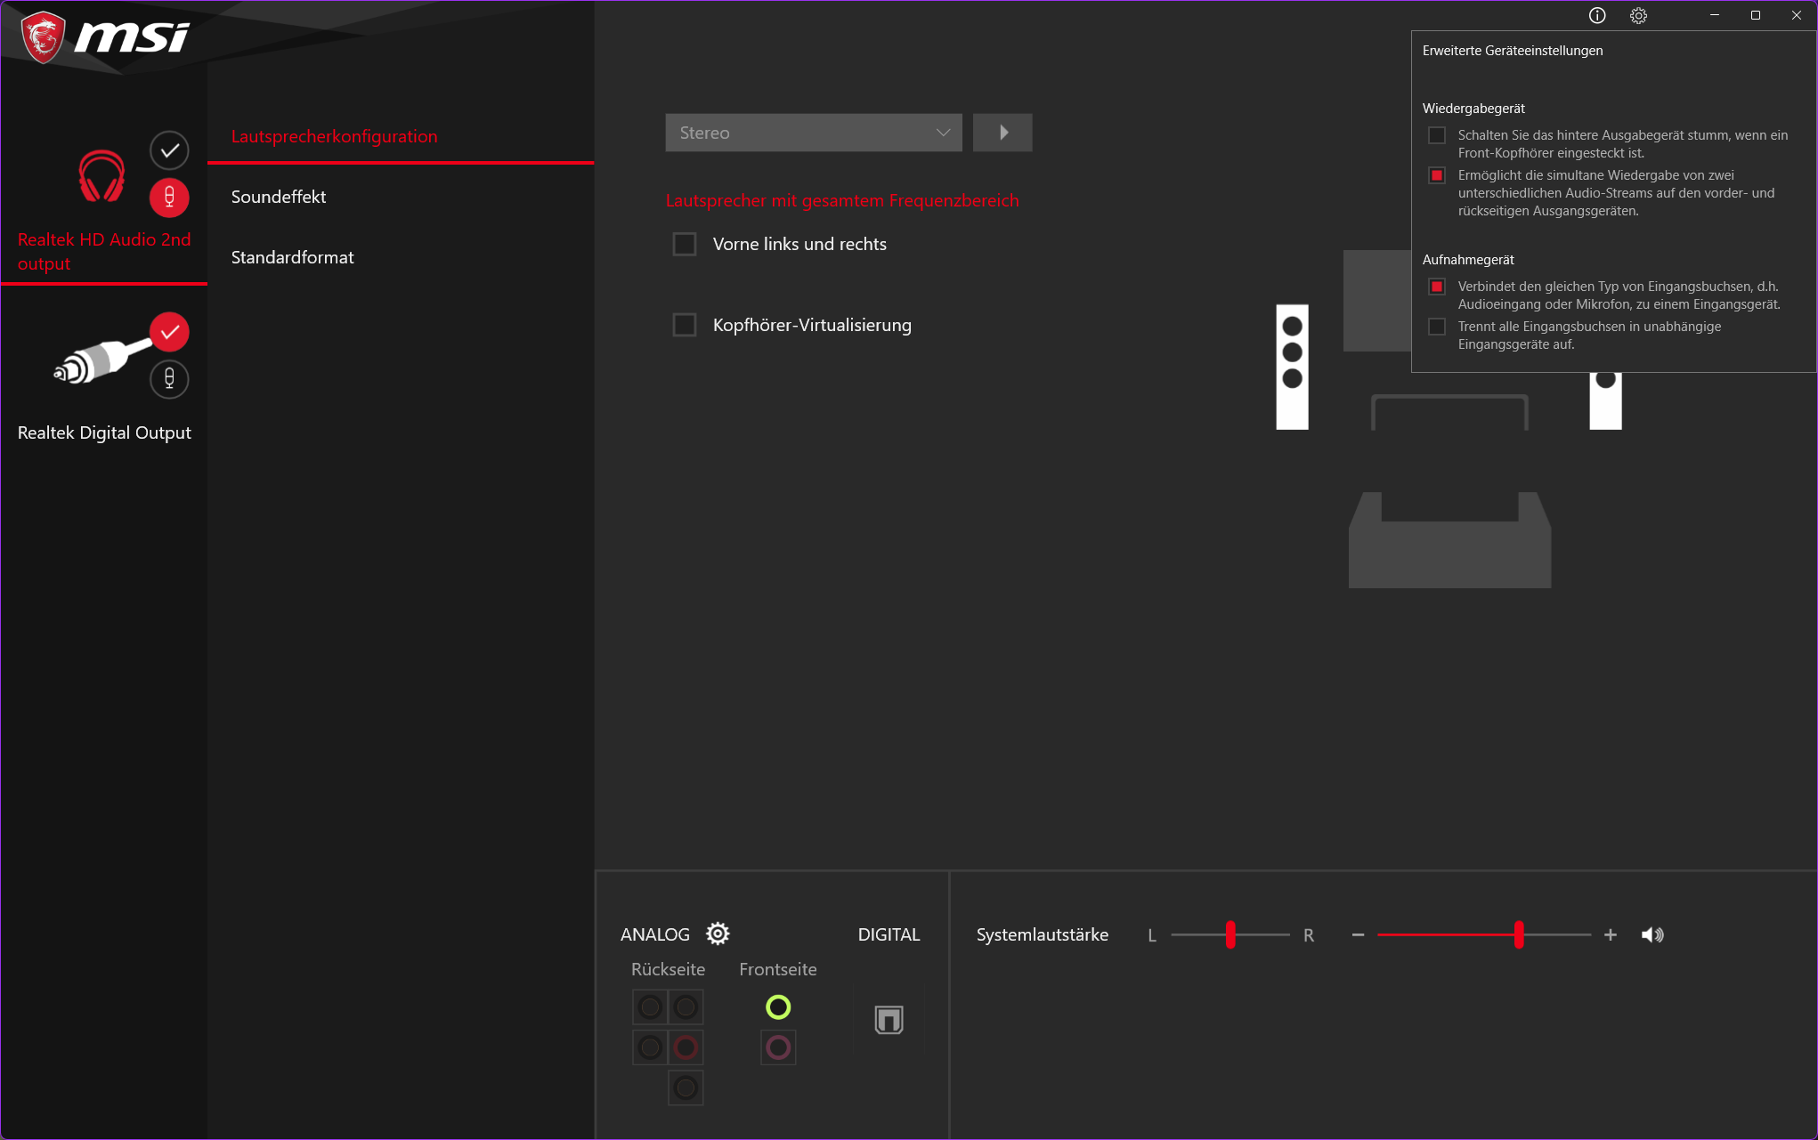Check separate all input jacks option

(1437, 327)
